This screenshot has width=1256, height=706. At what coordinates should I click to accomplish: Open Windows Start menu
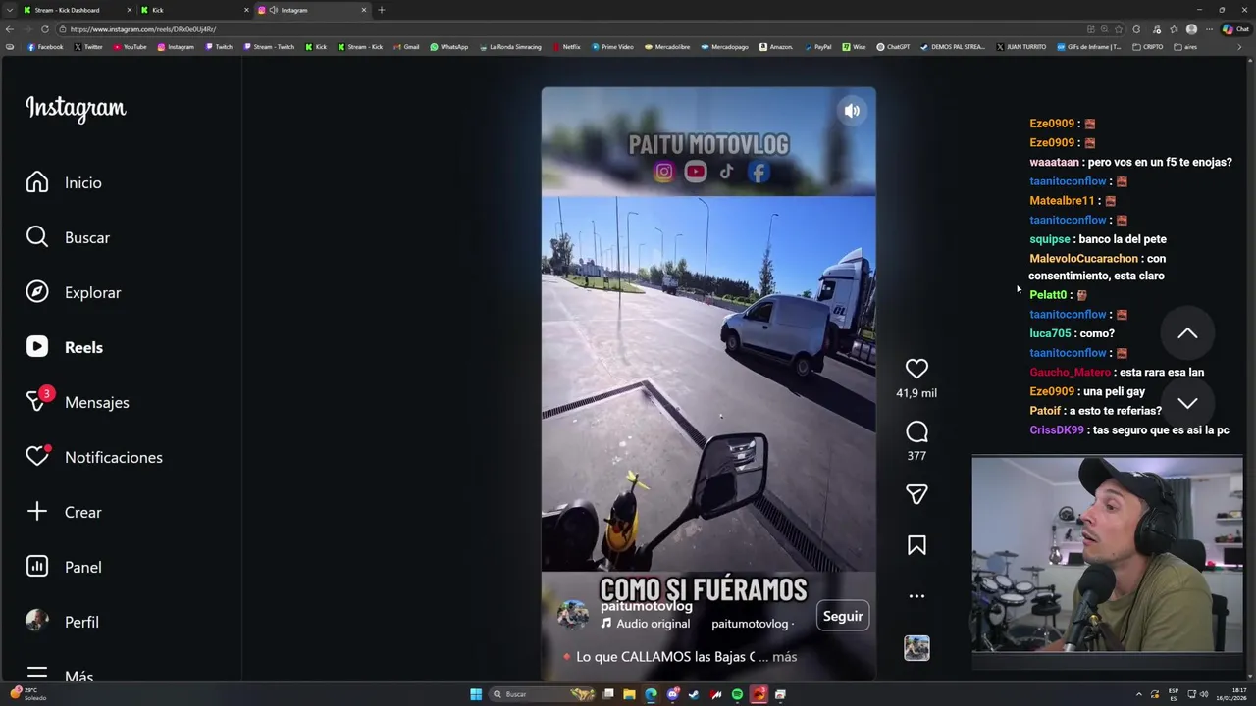(475, 694)
